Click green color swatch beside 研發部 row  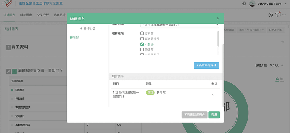coord(12,90)
